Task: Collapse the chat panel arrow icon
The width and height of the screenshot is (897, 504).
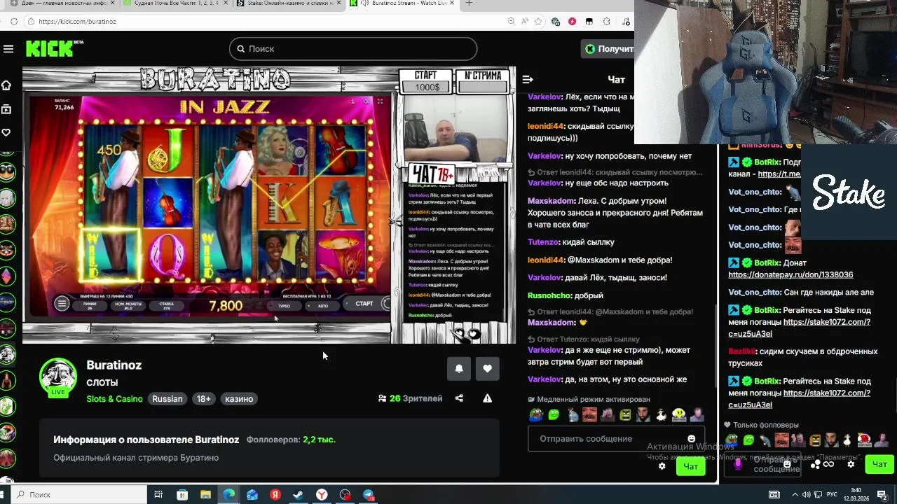Action: point(528,80)
